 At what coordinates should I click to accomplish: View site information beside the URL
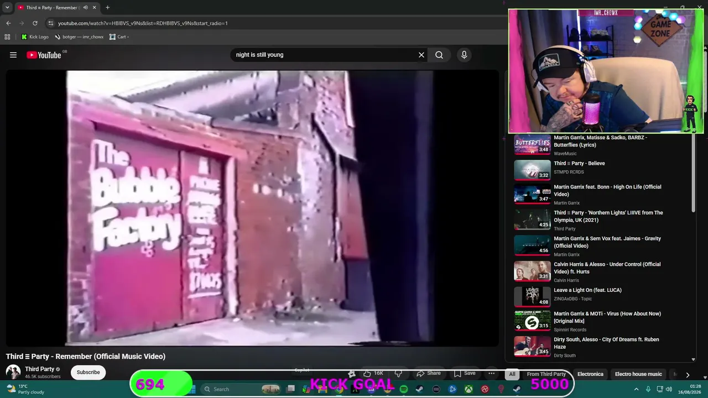pyautogui.click(x=51, y=23)
